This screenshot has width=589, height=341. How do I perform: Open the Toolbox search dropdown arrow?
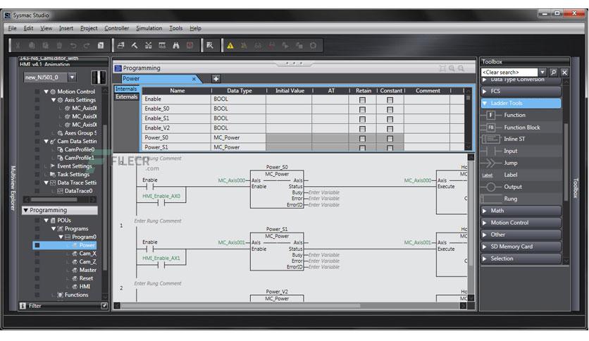pyautogui.click(x=542, y=72)
